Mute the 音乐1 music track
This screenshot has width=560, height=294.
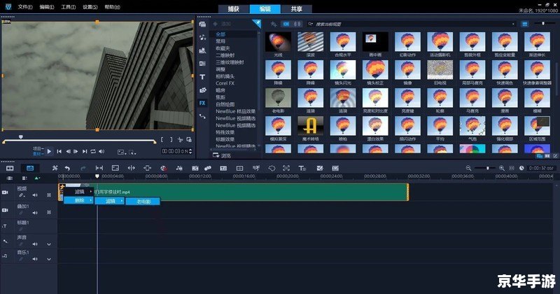35,259
